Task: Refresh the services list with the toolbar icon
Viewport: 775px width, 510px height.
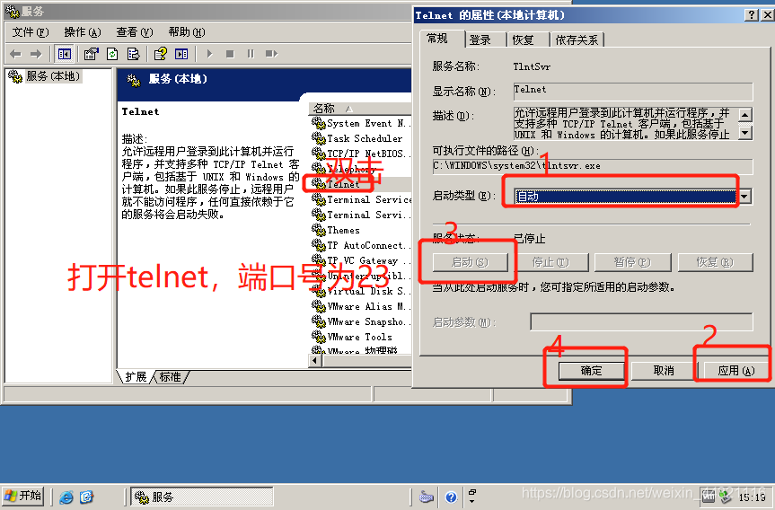Action: [112, 54]
